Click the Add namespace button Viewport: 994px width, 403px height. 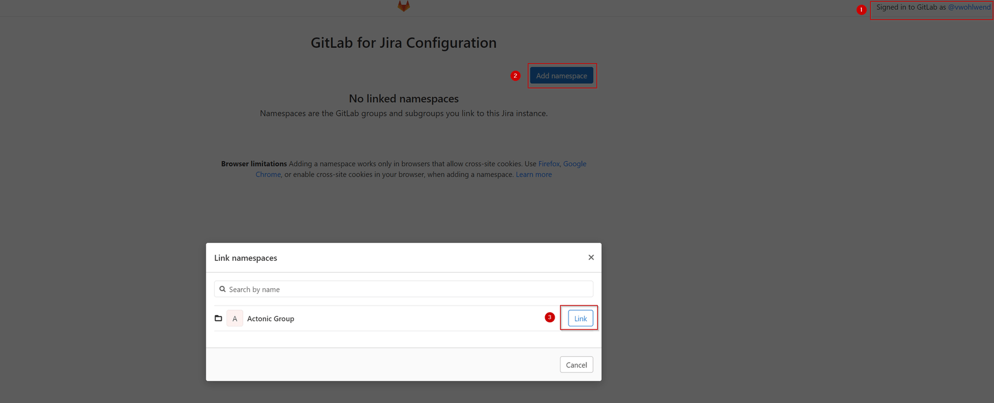click(x=561, y=75)
